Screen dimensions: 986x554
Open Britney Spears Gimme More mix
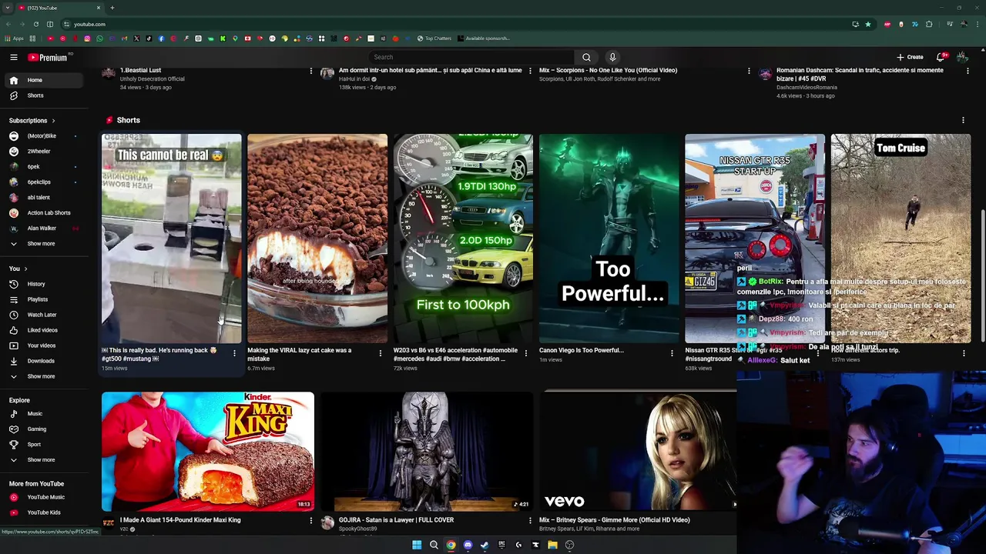click(x=639, y=452)
